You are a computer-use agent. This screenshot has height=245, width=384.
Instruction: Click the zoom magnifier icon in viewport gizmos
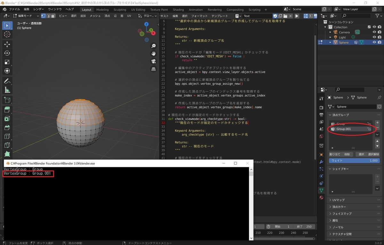point(154,46)
